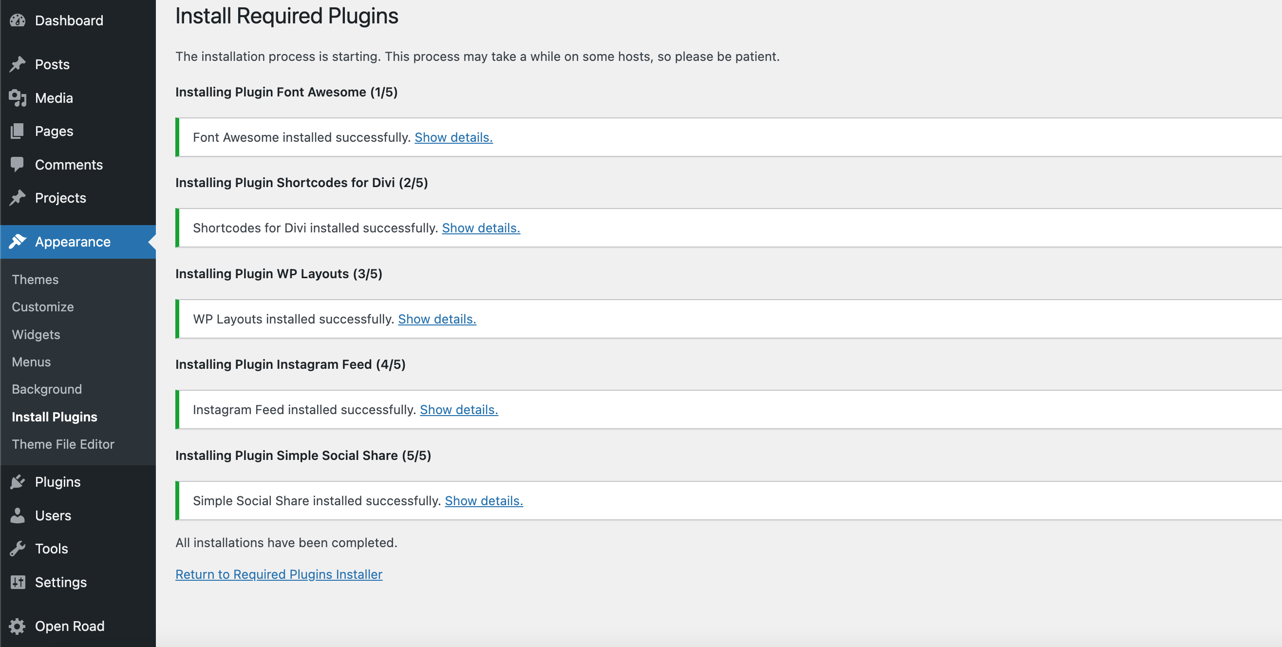
Task: Open the Themes submenu item
Action: point(36,279)
